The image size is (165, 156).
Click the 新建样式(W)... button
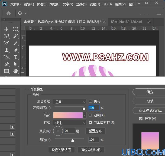click(x=149, y=110)
